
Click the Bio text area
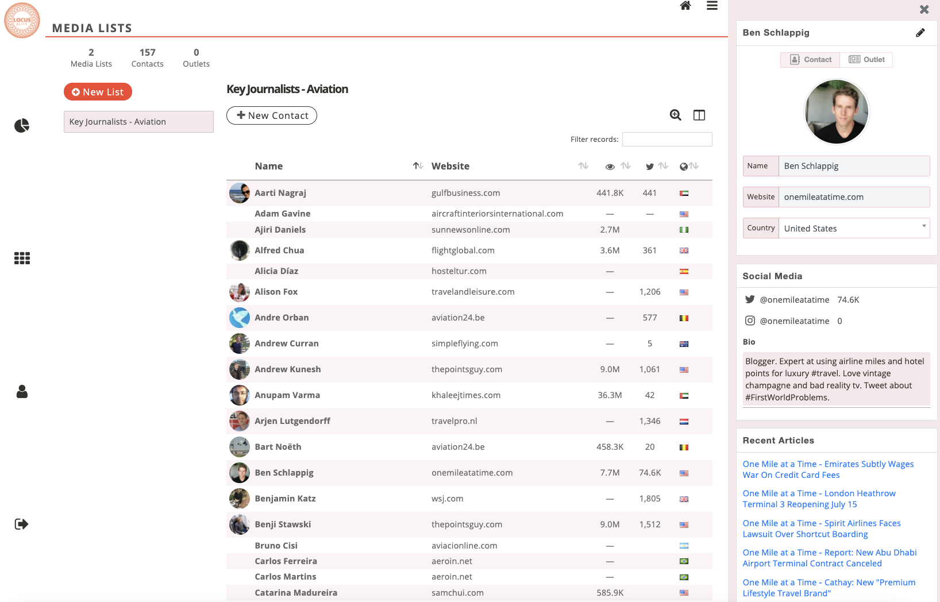(x=836, y=379)
